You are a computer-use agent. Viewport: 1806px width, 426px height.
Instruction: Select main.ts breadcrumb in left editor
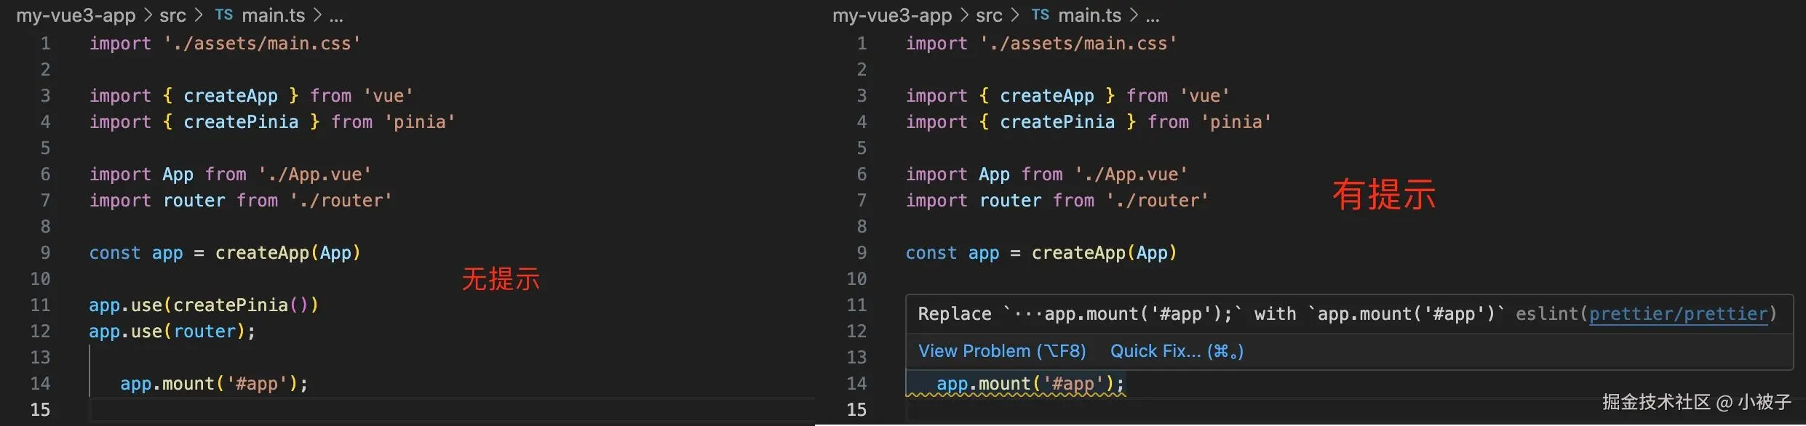tap(274, 15)
